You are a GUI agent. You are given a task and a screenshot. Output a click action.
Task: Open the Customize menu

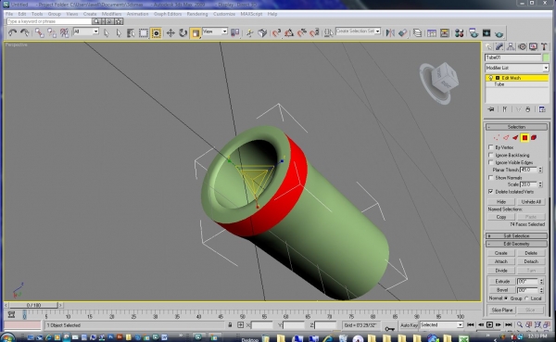[224, 14]
